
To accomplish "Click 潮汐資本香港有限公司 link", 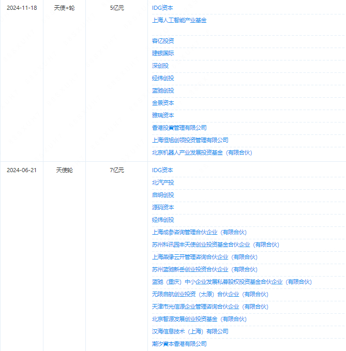I will pos(179,344).
